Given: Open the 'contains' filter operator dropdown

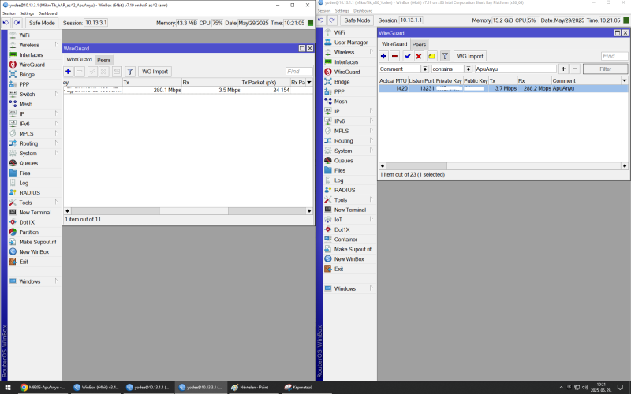Looking at the screenshot, I should pyautogui.click(x=468, y=69).
